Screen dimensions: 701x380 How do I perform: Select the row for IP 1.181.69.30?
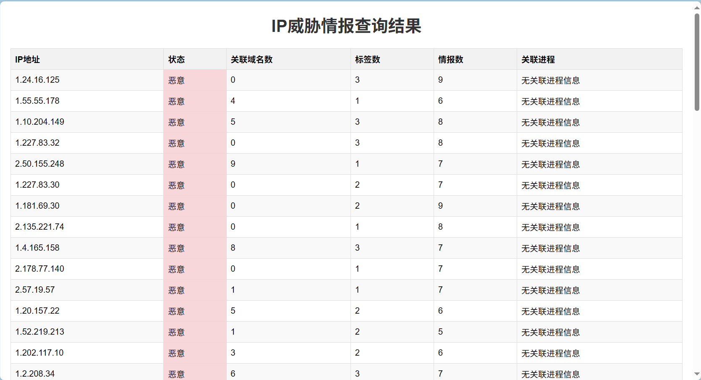[37, 206]
